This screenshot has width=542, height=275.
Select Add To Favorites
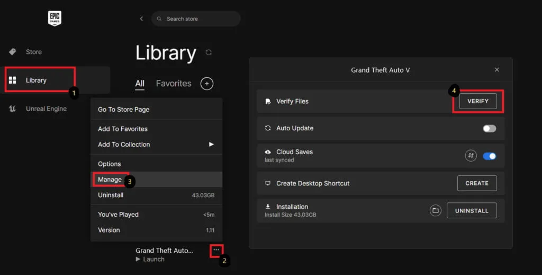pyautogui.click(x=156, y=129)
